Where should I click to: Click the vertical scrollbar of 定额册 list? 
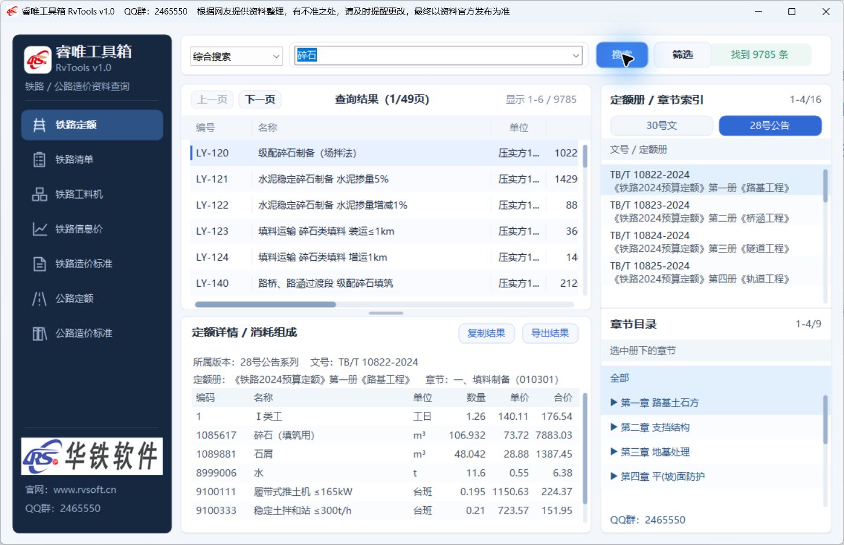click(825, 185)
